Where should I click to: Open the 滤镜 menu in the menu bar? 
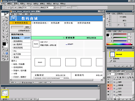[x=42, y=4]
